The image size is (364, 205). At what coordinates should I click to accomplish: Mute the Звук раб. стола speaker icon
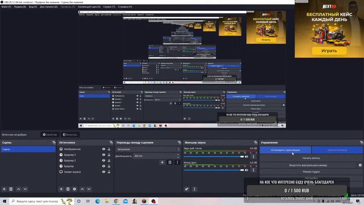tap(246, 157)
